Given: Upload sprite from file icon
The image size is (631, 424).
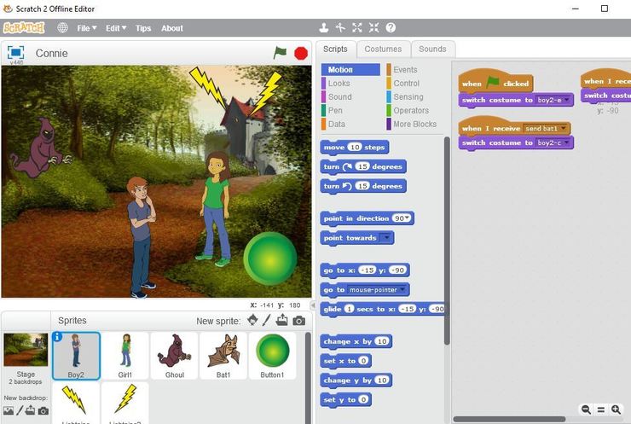Looking at the screenshot, I should [x=281, y=320].
